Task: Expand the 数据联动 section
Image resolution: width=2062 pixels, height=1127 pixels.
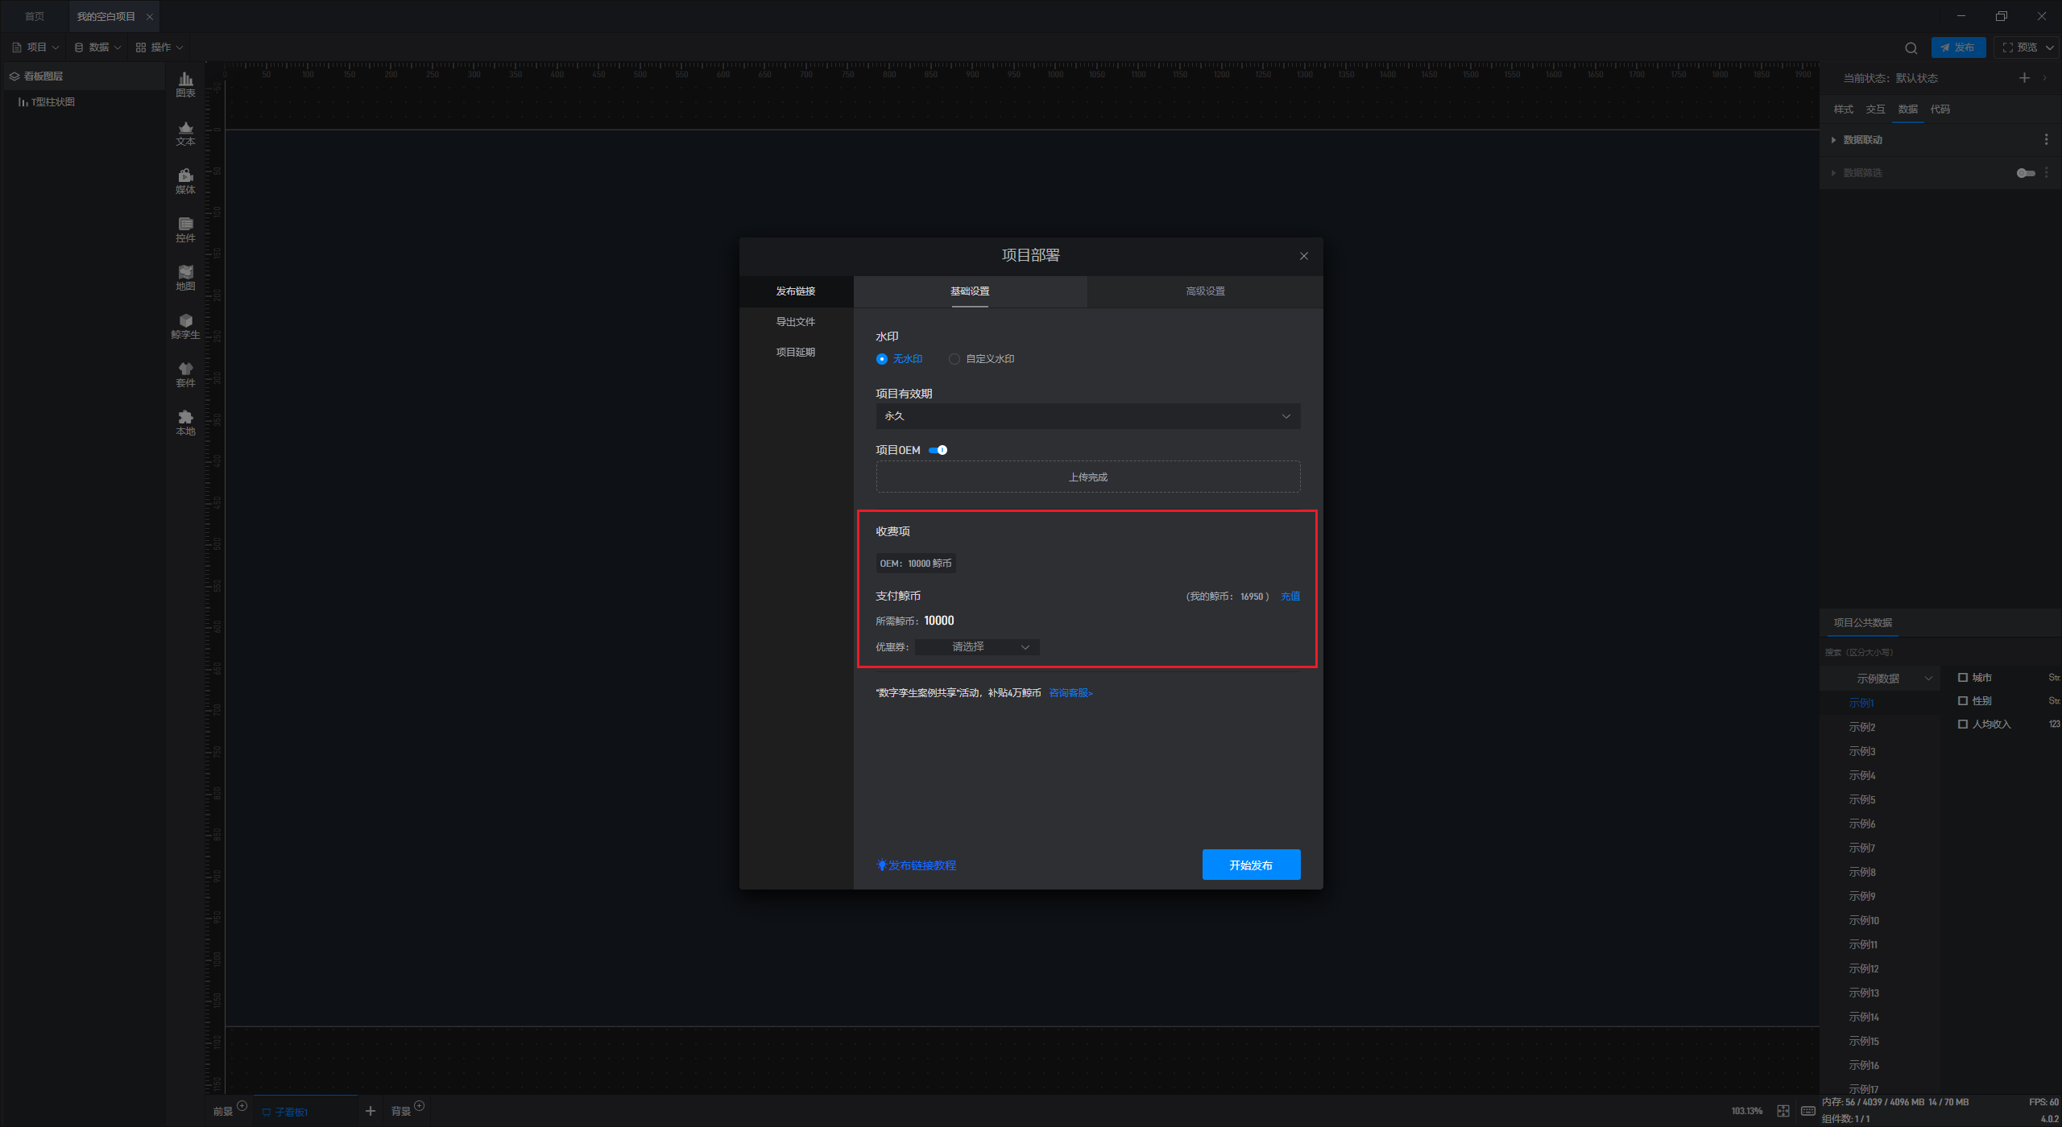Action: (x=1862, y=140)
